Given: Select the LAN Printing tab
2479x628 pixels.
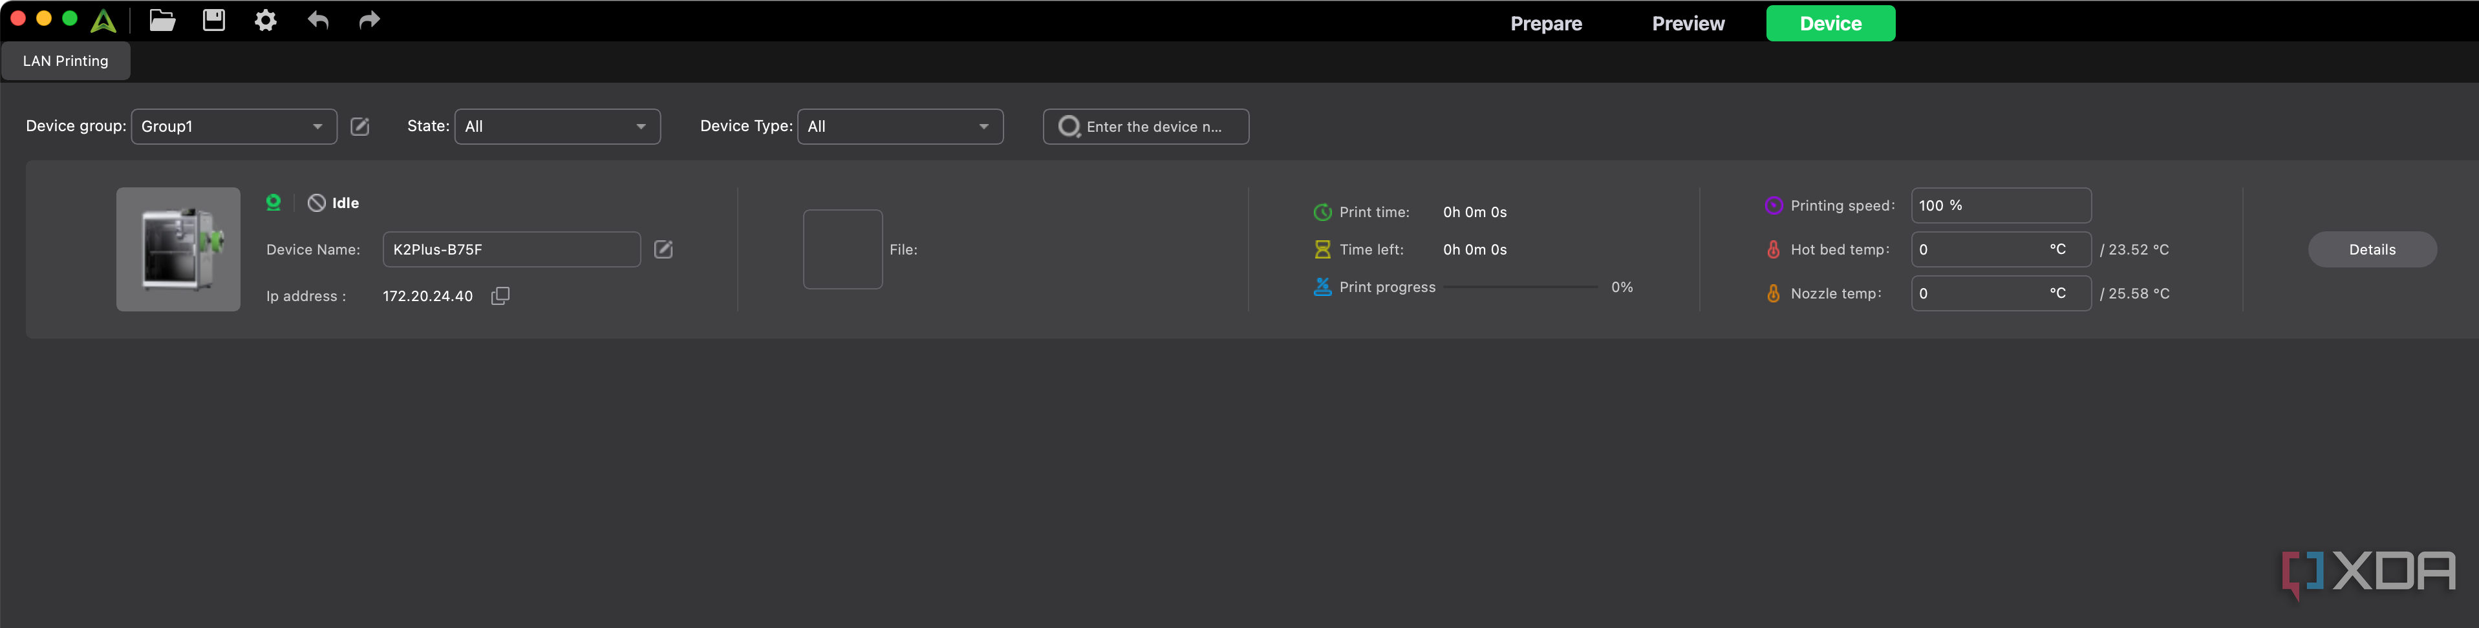Looking at the screenshot, I should tap(65, 61).
